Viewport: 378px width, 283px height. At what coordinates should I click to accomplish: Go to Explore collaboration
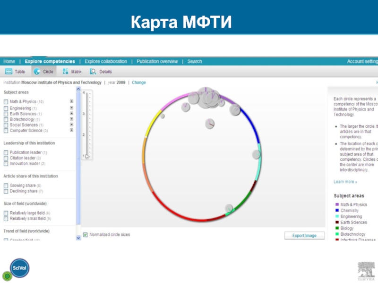click(106, 61)
